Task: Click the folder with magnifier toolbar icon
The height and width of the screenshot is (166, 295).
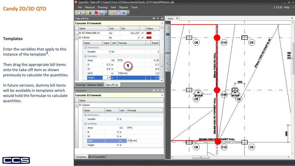Action: tap(113, 13)
